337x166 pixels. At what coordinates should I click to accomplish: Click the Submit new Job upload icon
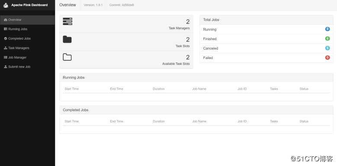(x=6, y=66)
